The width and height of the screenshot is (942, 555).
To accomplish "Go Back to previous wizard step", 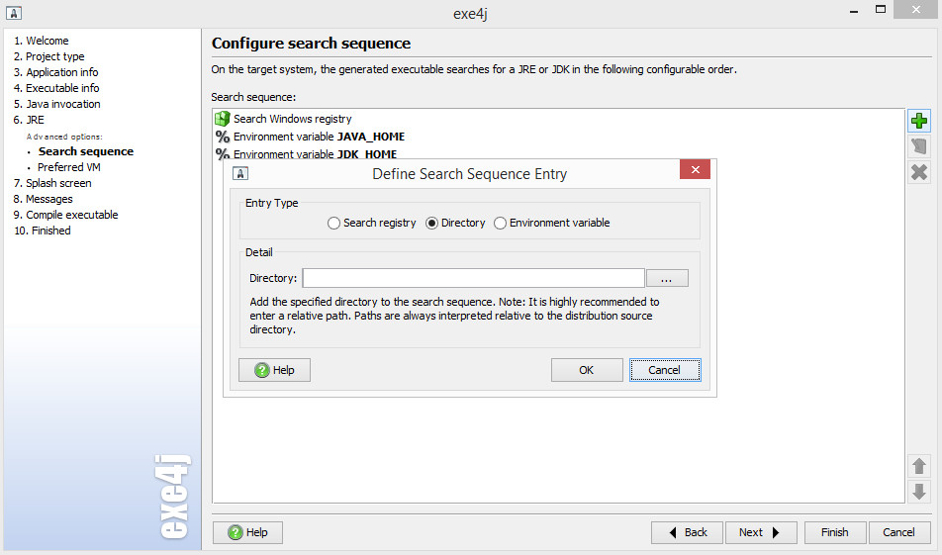I will coord(688,532).
